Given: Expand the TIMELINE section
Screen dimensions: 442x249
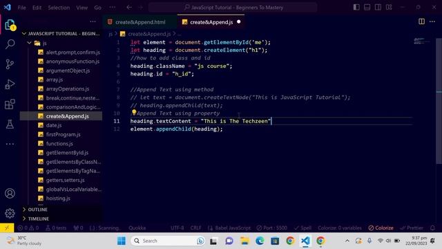Looking at the screenshot, I should (x=35, y=219).
